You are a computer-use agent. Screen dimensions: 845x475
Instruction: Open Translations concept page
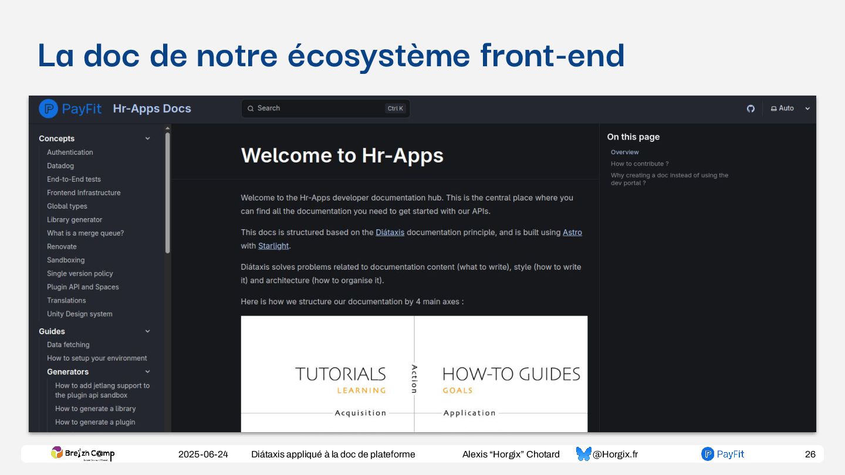66,301
